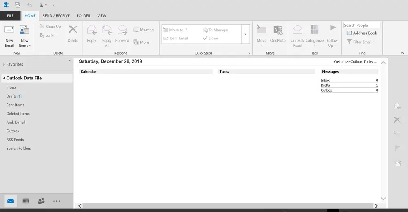Image resolution: width=408 pixels, height=212 pixels.
Task: Switch to the SEND / RECEIVE tab
Action: coord(56,16)
